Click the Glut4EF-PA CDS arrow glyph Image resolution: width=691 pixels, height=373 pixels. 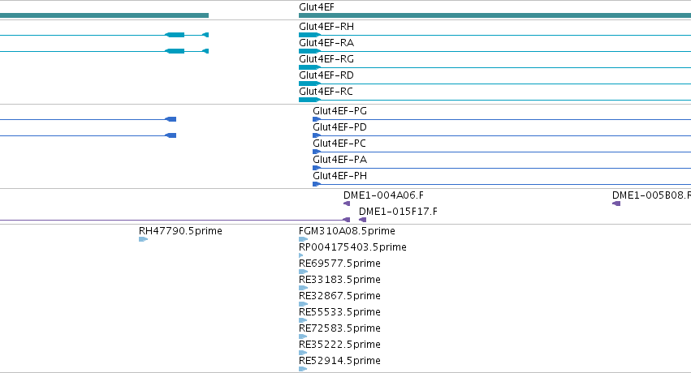click(317, 168)
